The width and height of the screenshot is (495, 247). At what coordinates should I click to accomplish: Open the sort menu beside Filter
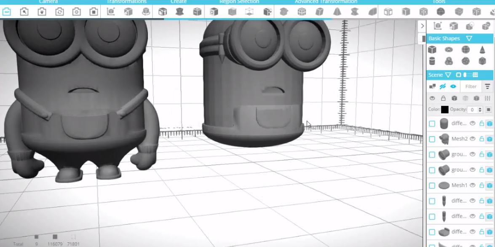487,86
